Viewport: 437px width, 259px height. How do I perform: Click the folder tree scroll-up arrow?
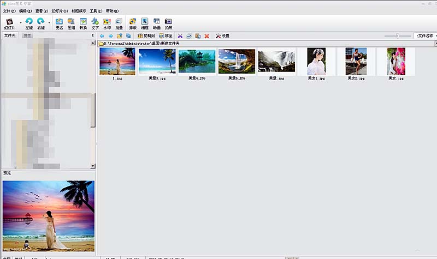point(93,43)
